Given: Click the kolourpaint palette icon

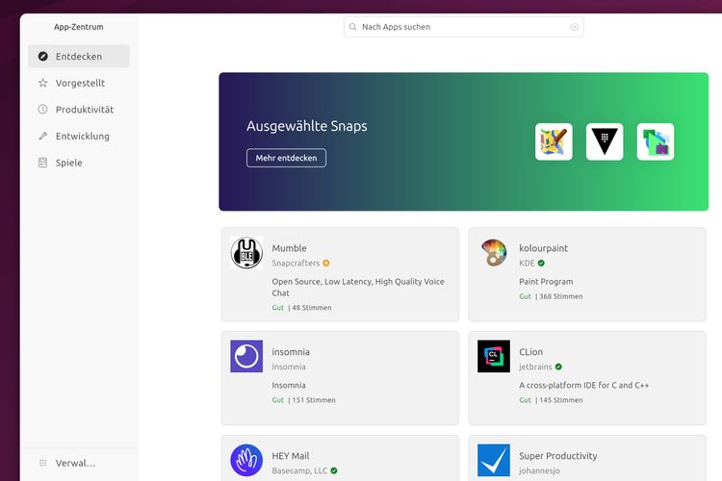Looking at the screenshot, I should click(x=494, y=253).
